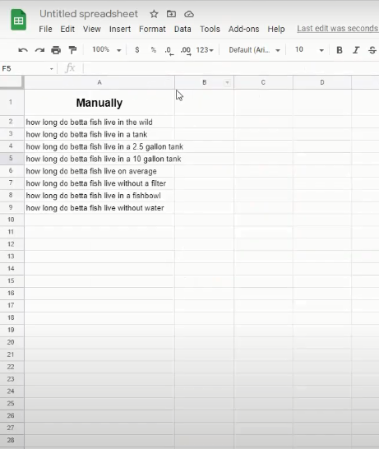Toggle italic formatting
The height and width of the screenshot is (449, 379).
point(356,50)
